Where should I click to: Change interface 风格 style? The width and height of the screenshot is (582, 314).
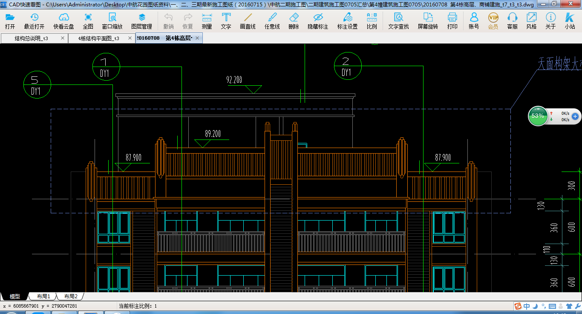[531, 20]
